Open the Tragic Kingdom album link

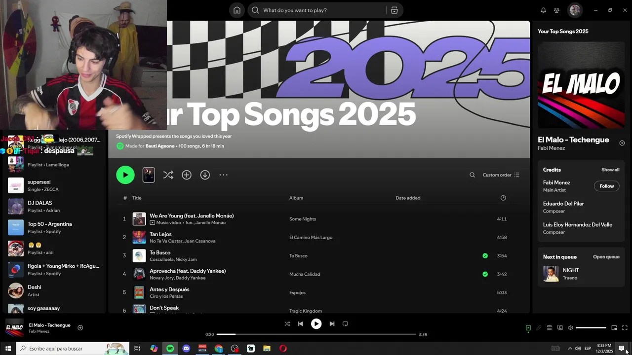306,311
